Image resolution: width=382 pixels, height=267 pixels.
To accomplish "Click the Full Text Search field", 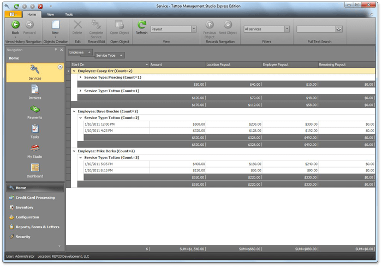I will click(x=315, y=29).
